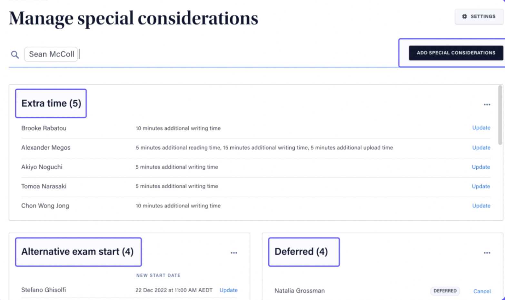Click the gear icon in Settings
The width and height of the screenshot is (505, 300).
coord(464,16)
